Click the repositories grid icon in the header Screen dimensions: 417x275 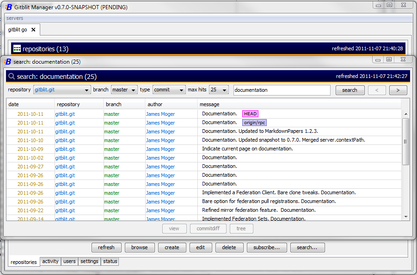[17, 48]
